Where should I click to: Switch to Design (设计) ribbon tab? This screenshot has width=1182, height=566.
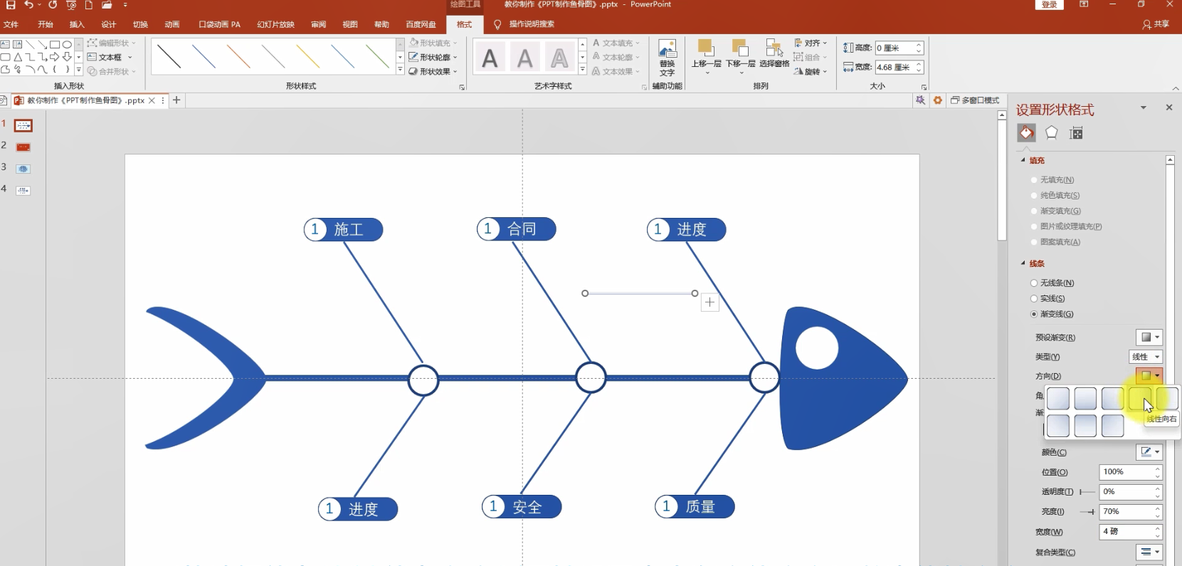pyautogui.click(x=109, y=24)
